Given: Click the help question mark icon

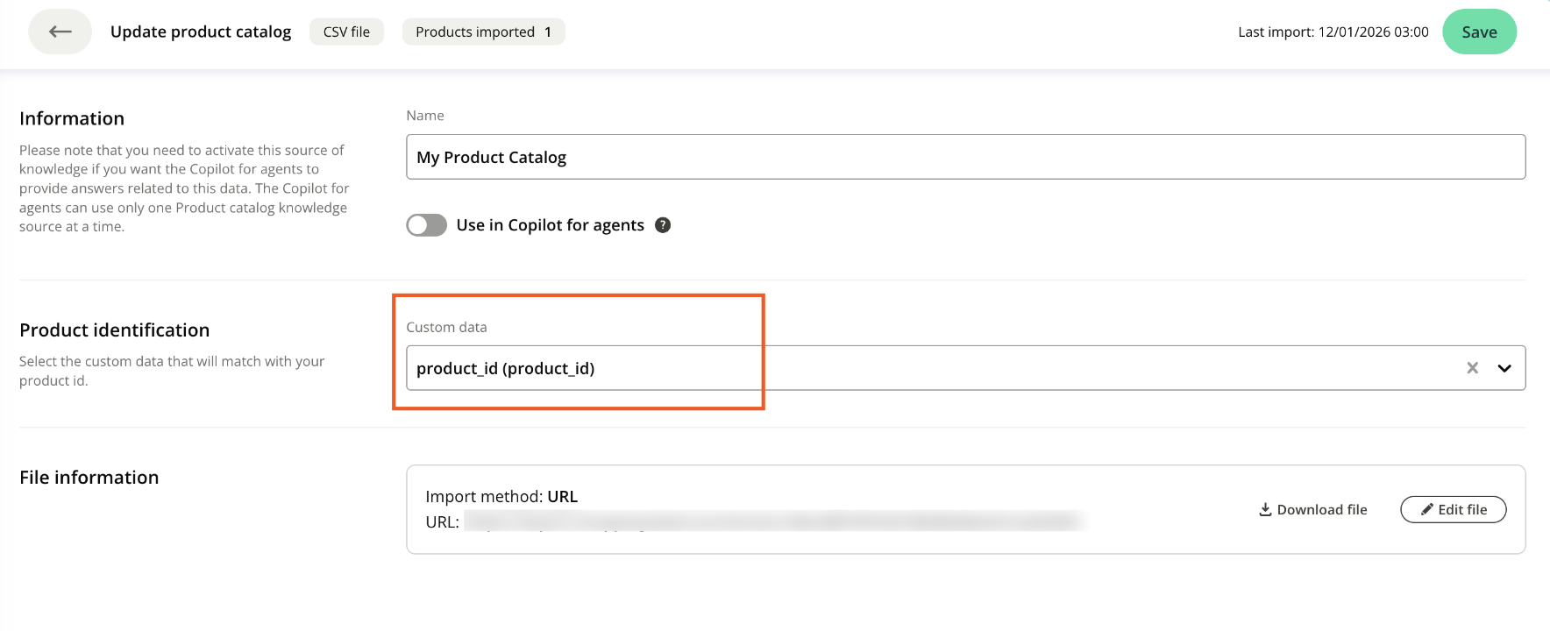Looking at the screenshot, I should [663, 225].
